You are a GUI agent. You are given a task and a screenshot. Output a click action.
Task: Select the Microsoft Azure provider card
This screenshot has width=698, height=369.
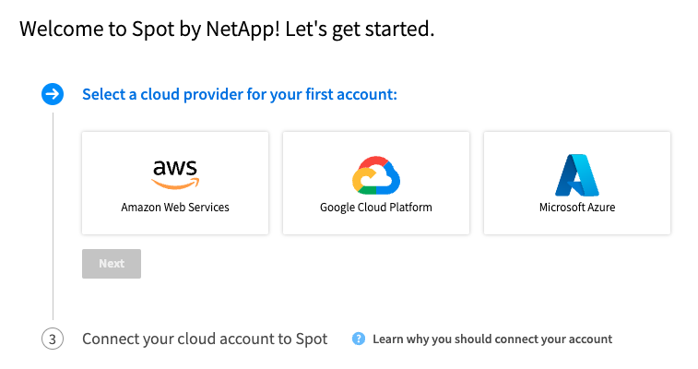tap(577, 183)
